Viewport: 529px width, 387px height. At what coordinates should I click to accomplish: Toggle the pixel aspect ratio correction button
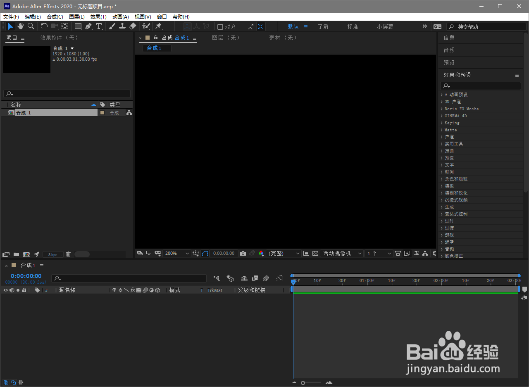398,254
